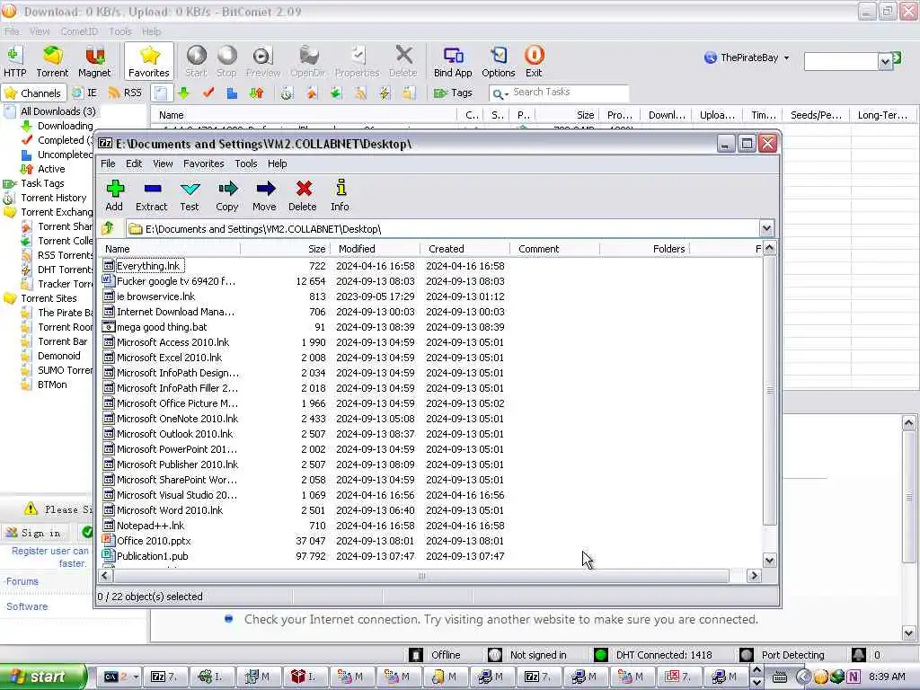The height and width of the screenshot is (690, 920).
Task: Toggle the Favorites panel in BitComet
Action: pos(149,62)
